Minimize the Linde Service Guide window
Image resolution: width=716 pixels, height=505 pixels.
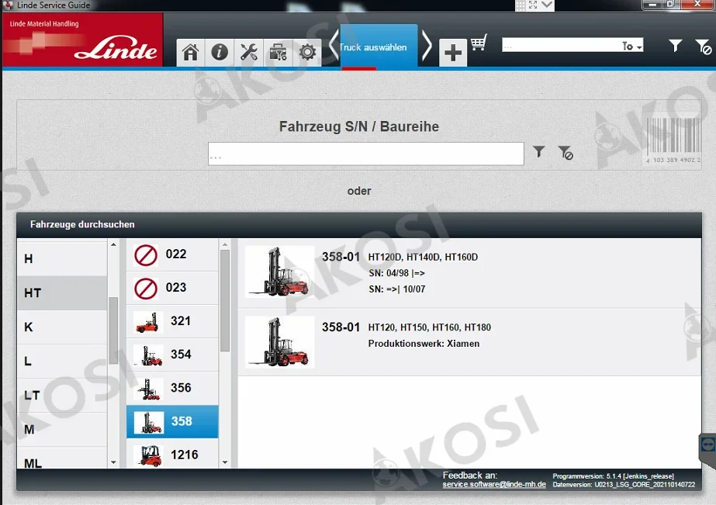click(652, 5)
